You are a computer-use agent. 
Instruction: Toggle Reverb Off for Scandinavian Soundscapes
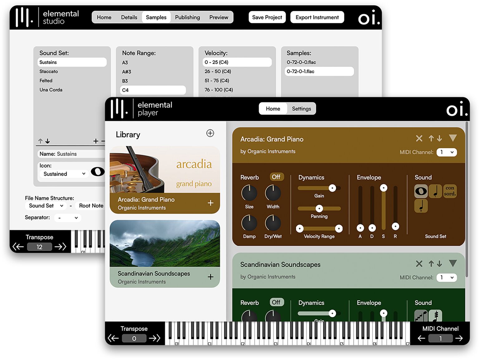point(276,302)
